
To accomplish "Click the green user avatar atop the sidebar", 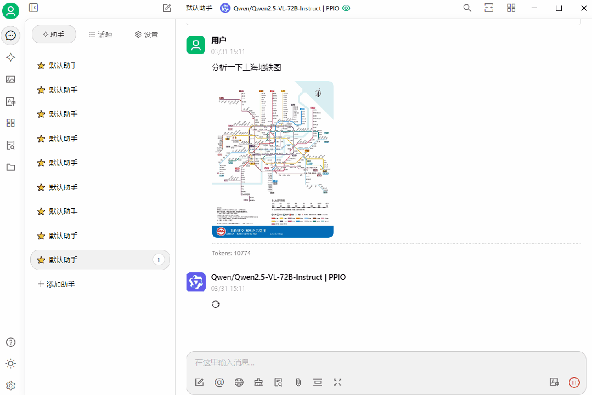I will (x=10, y=10).
